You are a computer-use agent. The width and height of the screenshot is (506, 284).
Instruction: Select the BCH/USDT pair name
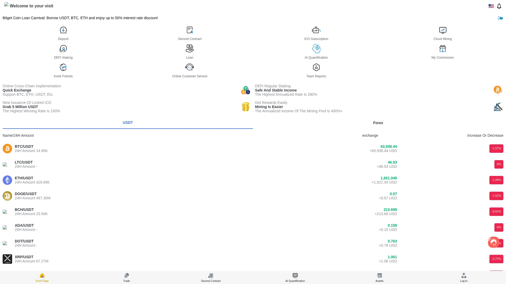coord(24,210)
